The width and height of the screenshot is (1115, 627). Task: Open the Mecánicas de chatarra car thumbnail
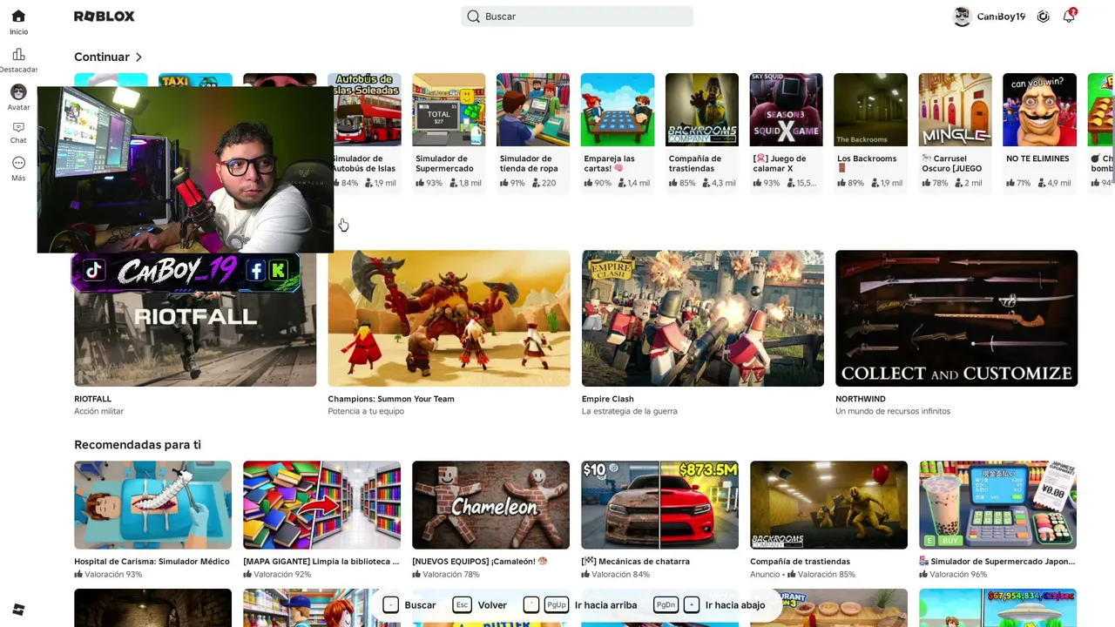click(x=659, y=505)
